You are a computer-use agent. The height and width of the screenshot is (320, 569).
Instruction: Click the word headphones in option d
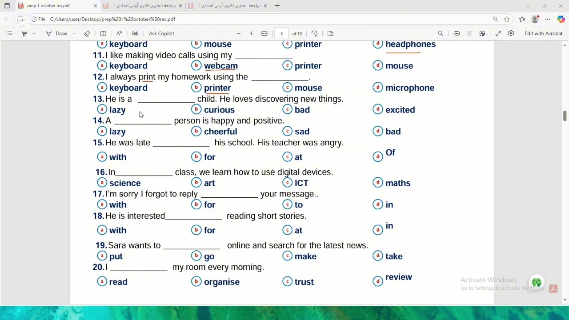[x=410, y=44]
